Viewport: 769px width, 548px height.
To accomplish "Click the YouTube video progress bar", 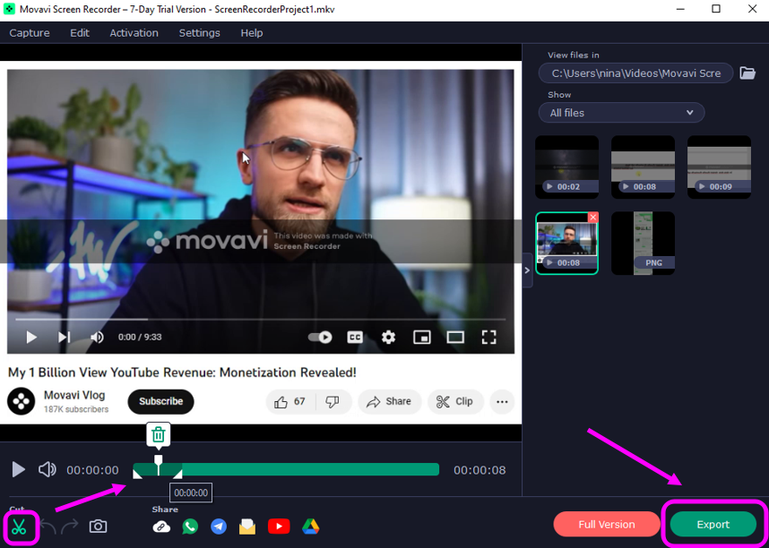I will pyautogui.click(x=261, y=319).
